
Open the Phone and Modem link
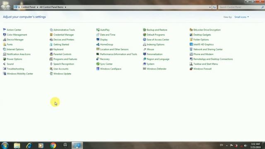tap(203, 54)
